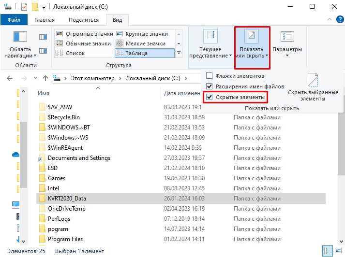345x257 pixels.
Task: Open the Help question mark icon
Action: coord(340,19)
